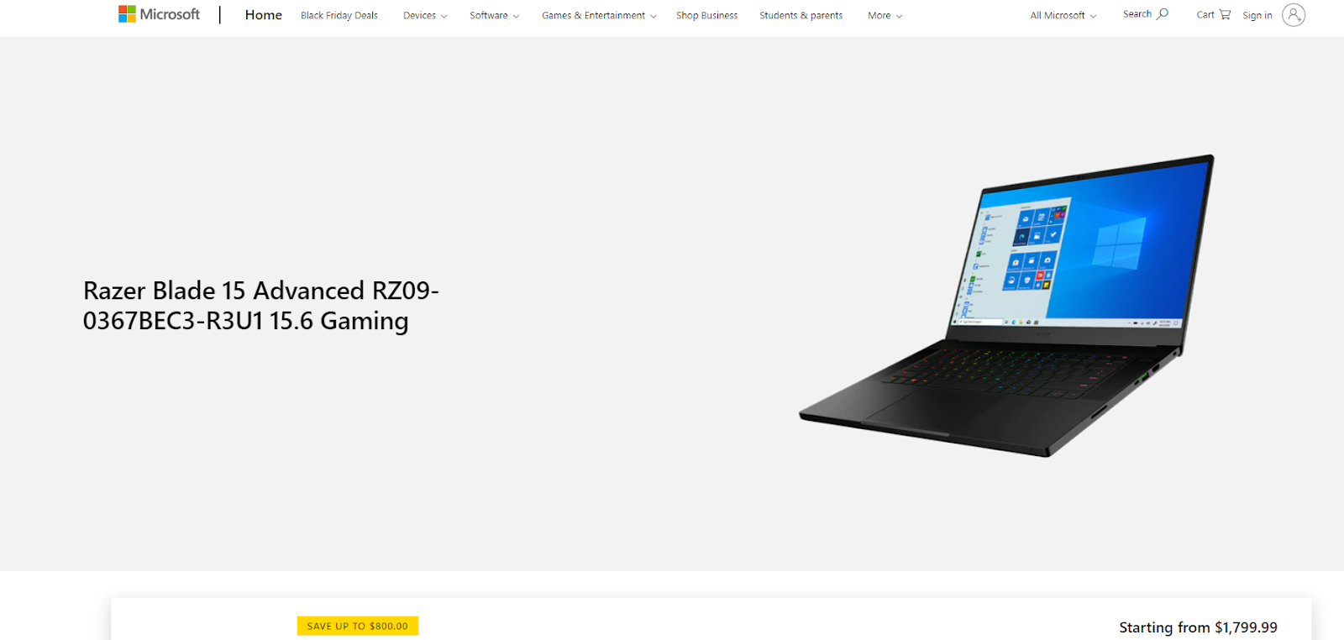The width and height of the screenshot is (1344, 640).
Task: Expand the Devices dropdown
Action: click(x=425, y=15)
